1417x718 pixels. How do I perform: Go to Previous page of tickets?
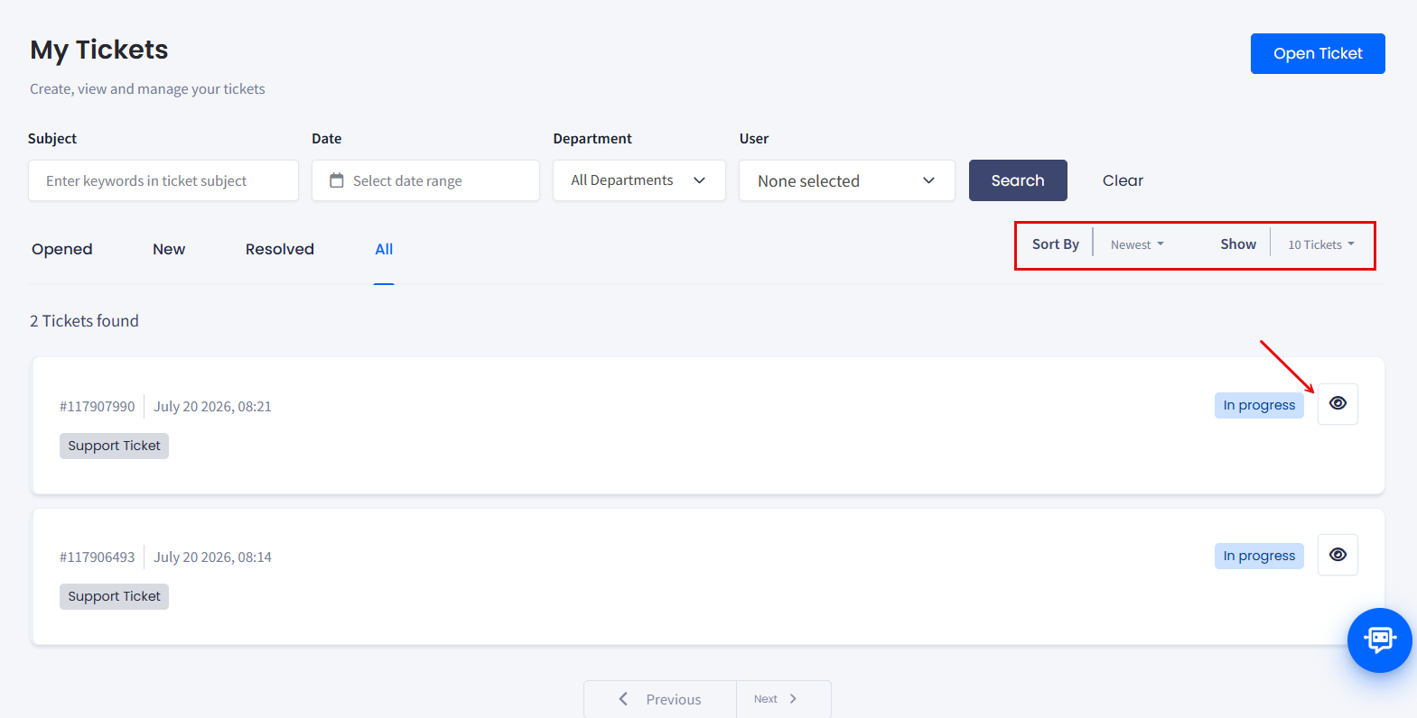click(x=660, y=699)
